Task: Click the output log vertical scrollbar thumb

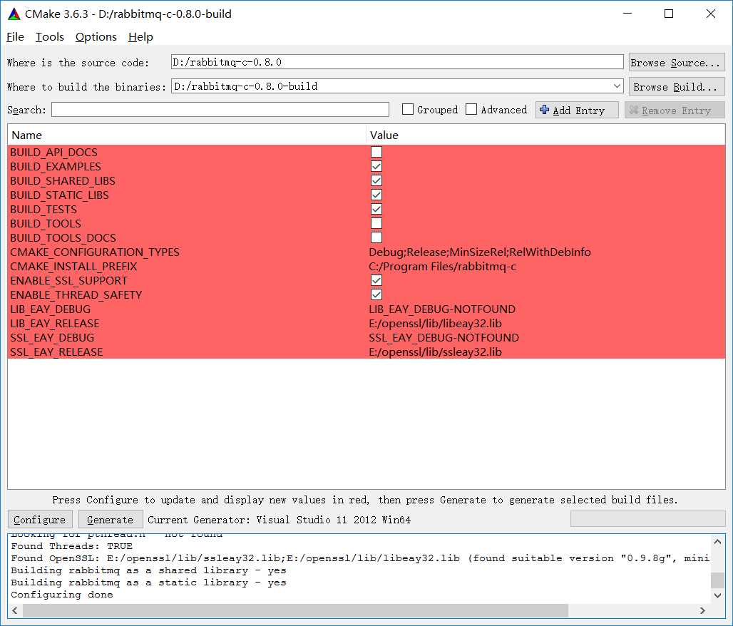Action: click(718, 580)
